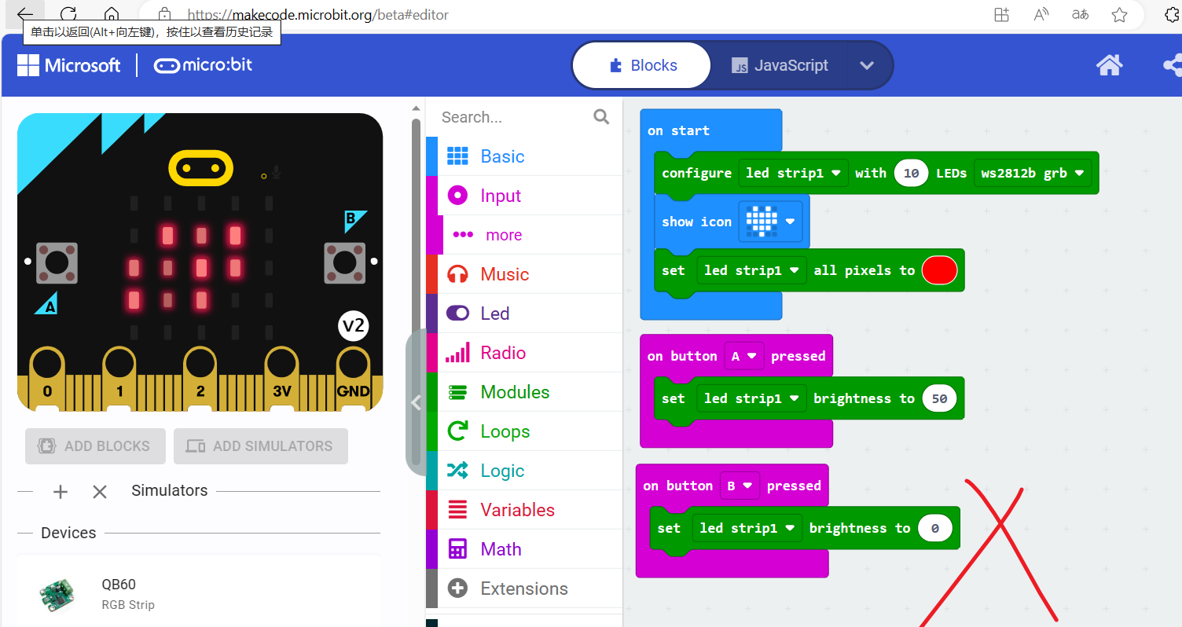Collapse the simulator panel
The image size is (1182, 627).
tap(417, 403)
